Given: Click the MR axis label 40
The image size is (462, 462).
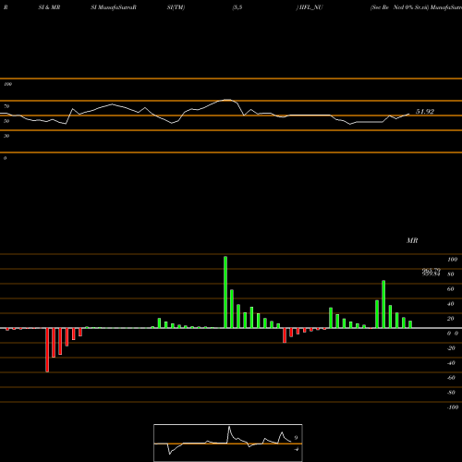Looking at the screenshot, I should point(451,304).
